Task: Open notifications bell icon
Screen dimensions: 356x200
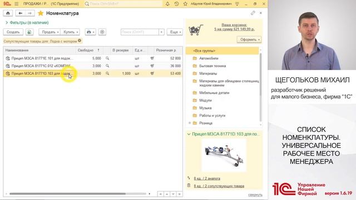Action: point(167,4)
